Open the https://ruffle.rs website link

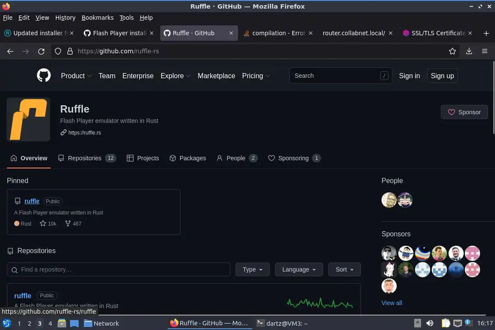coord(85,133)
